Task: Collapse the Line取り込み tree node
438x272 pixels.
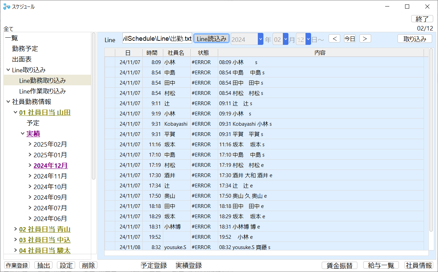Action: 8,70
